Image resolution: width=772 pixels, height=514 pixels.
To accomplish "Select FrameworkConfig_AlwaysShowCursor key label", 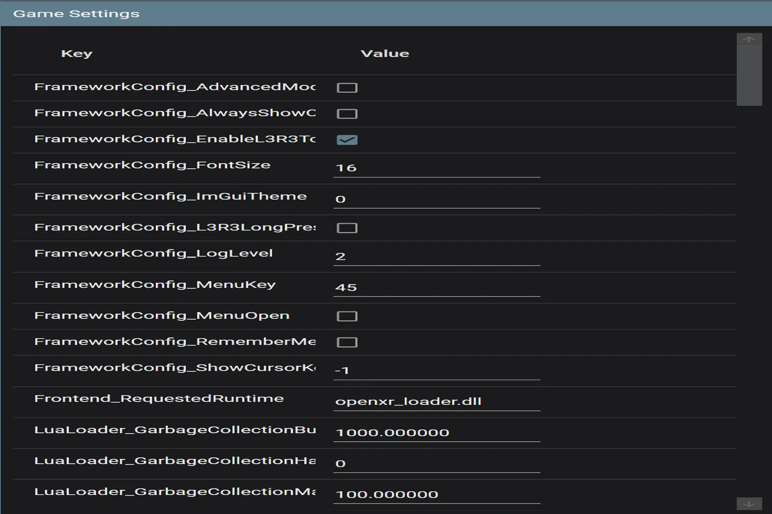I will [x=175, y=113].
